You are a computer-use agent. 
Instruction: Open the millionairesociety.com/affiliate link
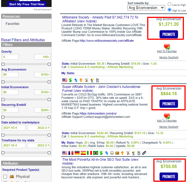point(107,41)
